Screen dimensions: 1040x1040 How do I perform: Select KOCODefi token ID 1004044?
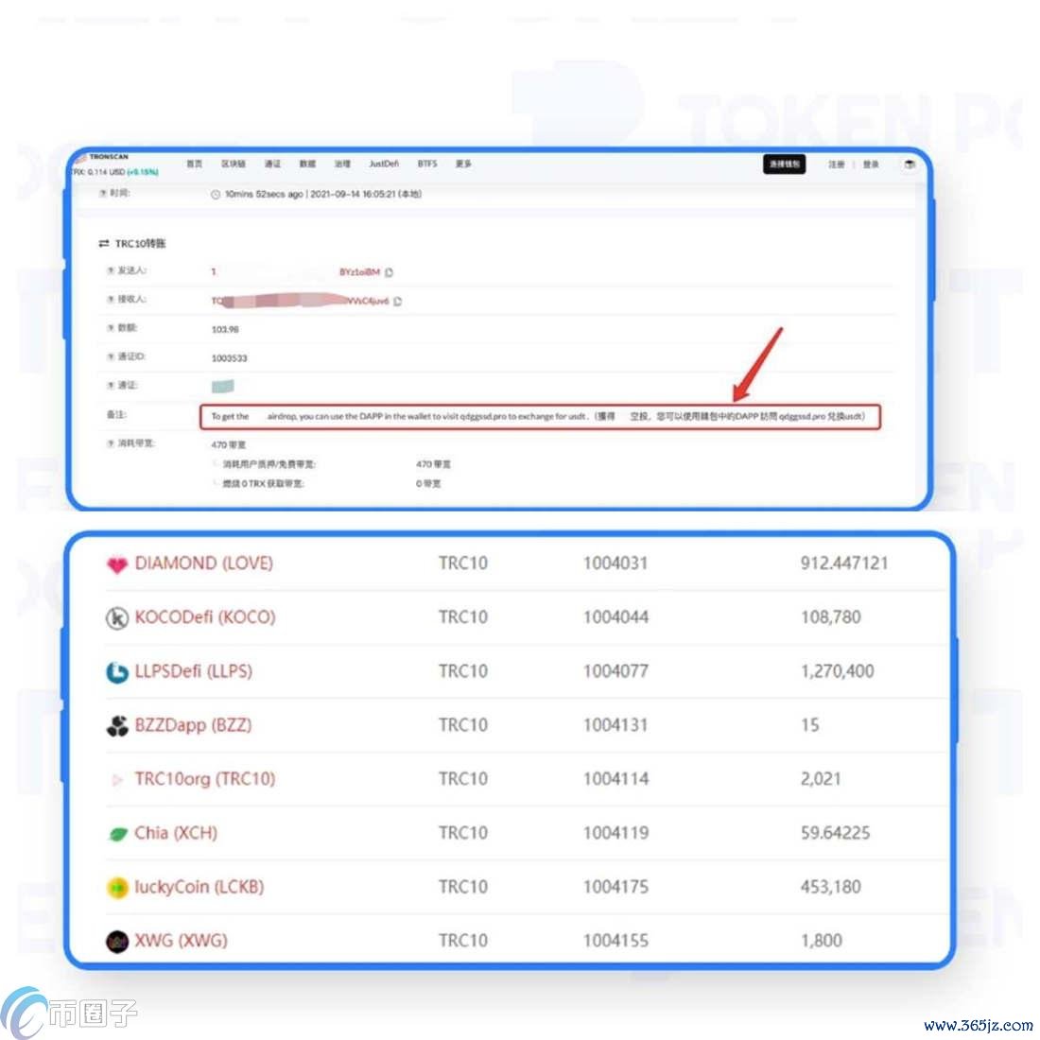(x=615, y=616)
